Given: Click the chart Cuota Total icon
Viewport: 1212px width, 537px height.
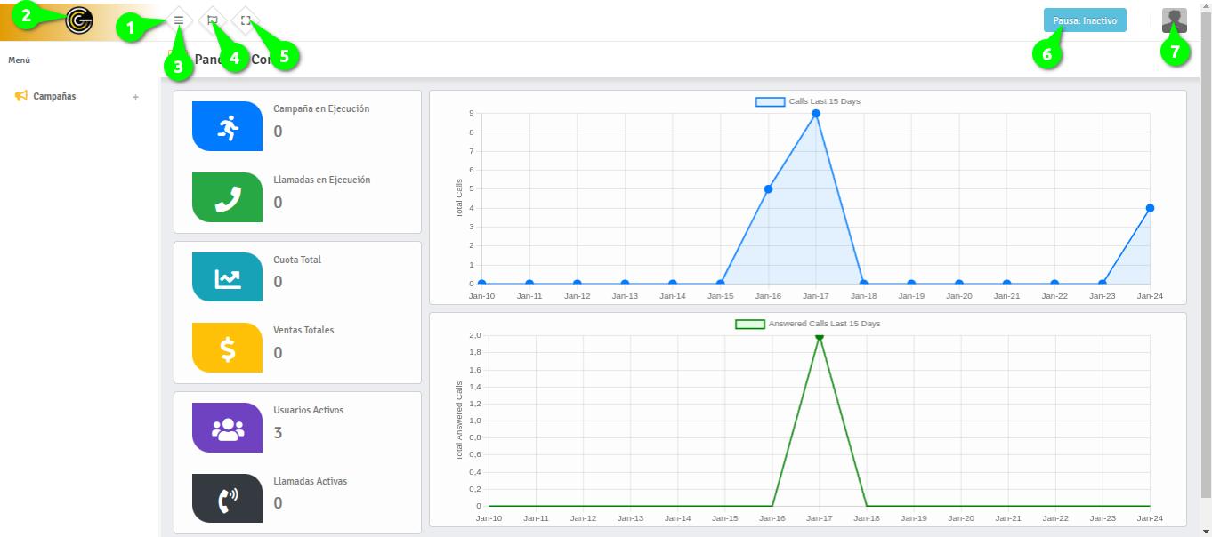Looking at the screenshot, I should [x=227, y=277].
